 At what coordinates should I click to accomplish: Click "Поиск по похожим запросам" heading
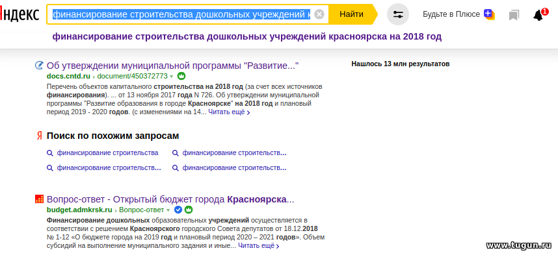click(x=113, y=136)
